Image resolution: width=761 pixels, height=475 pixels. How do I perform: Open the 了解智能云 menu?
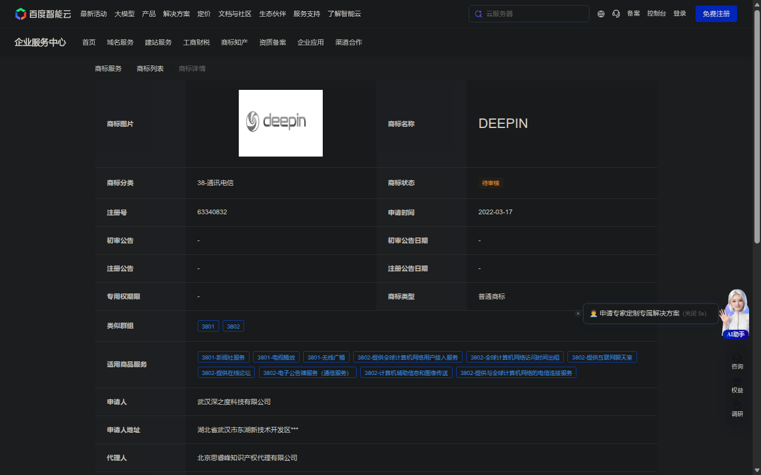pyautogui.click(x=344, y=14)
